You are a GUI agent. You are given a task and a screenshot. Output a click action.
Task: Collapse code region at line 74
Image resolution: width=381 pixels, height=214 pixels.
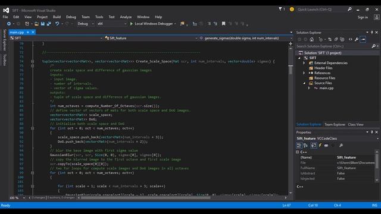click(x=32, y=61)
